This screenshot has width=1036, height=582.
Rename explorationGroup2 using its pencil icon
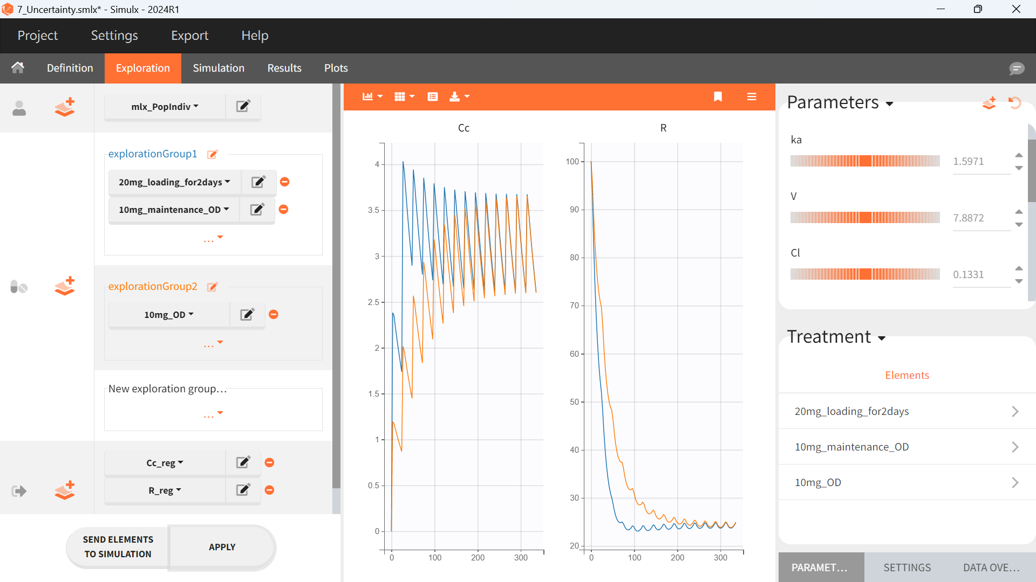tap(213, 287)
